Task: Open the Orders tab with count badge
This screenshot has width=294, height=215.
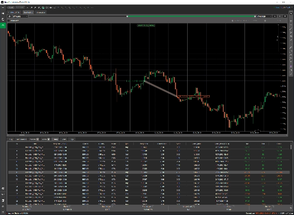Action: click(x=46, y=139)
